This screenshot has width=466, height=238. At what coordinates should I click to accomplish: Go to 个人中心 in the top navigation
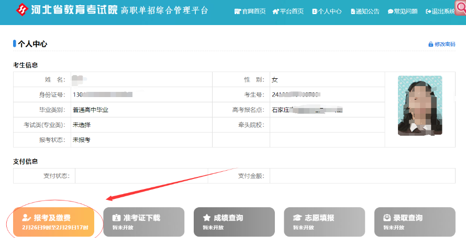click(327, 11)
